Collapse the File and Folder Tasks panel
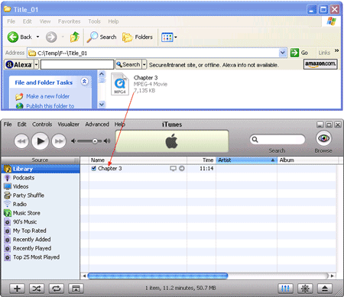 84,82
